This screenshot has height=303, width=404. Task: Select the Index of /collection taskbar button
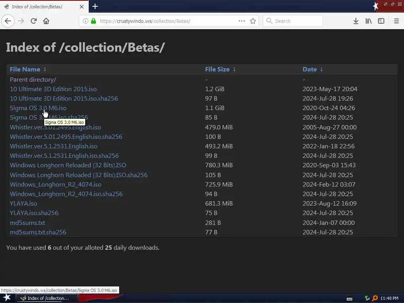(47, 298)
